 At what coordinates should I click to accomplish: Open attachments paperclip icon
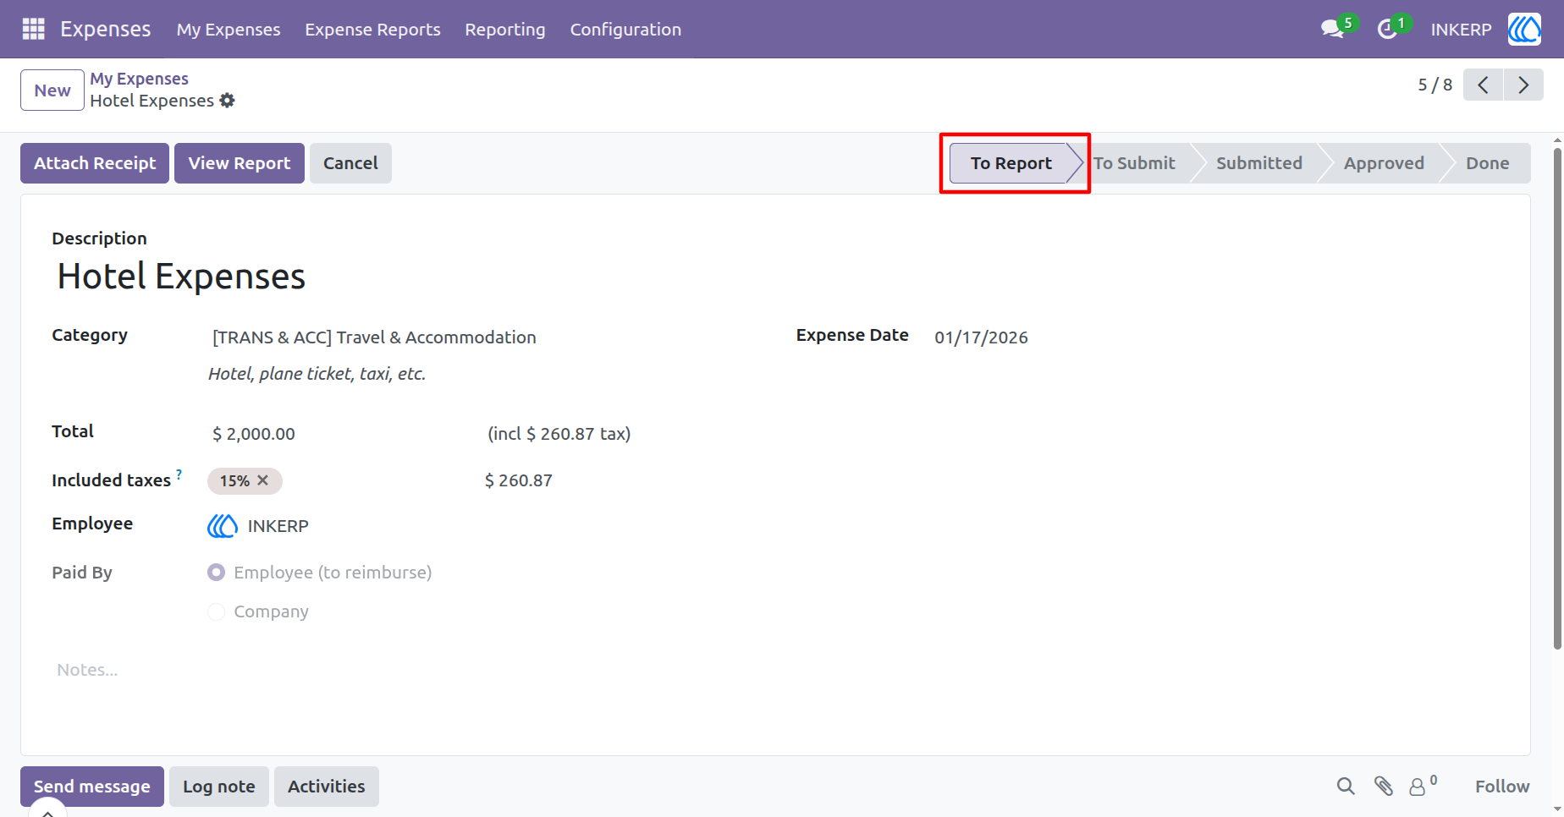click(1384, 787)
